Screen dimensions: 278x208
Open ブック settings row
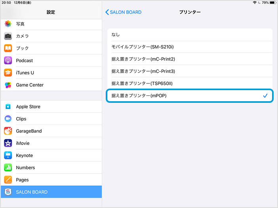coord(51,48)
